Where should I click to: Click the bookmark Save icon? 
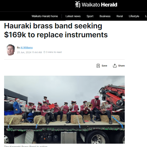[x=98, y=66]
